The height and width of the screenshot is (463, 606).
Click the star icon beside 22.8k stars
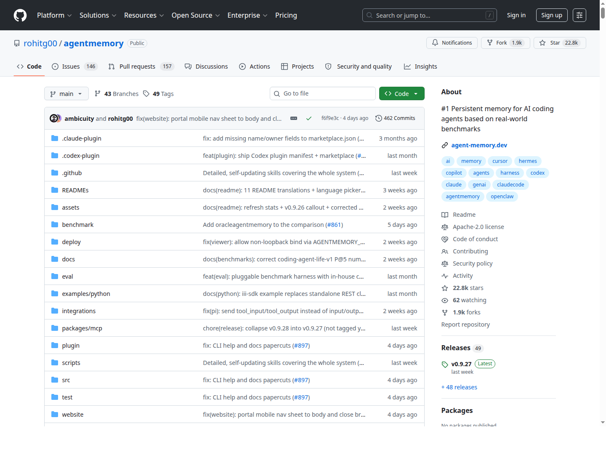coord(445,288)
